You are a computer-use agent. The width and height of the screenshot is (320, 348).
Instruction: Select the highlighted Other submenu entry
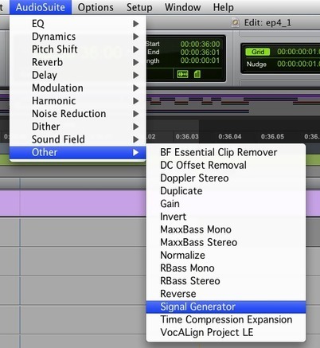tap(78, 152)
